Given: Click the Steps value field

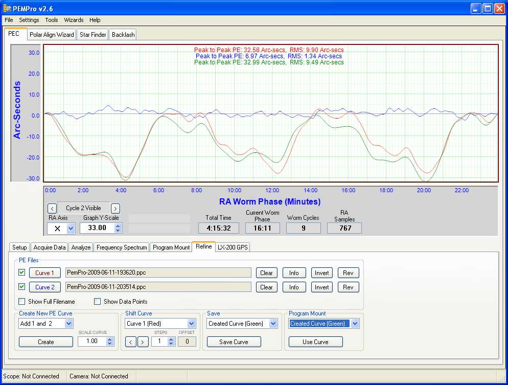Looking at the screenshot, I should [159, 341].
